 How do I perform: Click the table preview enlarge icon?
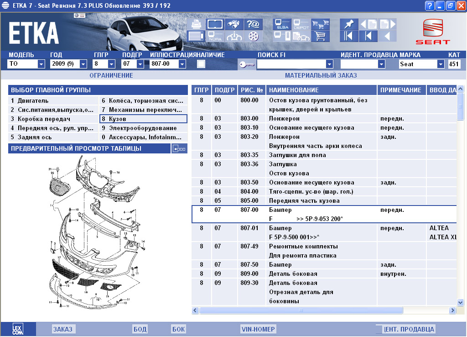[179, 148]
